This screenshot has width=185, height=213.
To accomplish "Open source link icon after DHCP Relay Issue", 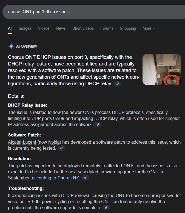I will pyautogui.click(x=98, y=124).
